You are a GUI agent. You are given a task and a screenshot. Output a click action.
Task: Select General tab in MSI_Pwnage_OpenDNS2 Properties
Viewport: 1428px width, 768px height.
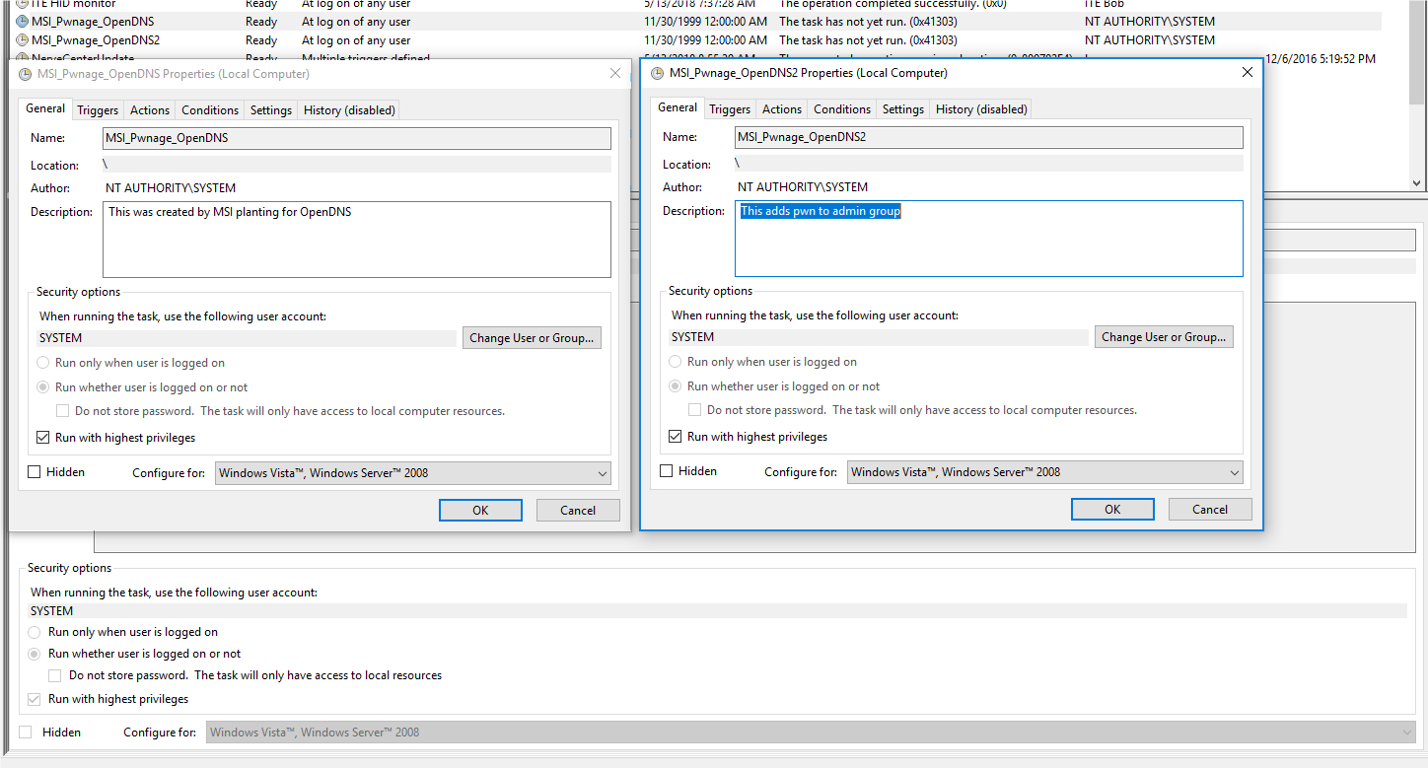tap(678, 107)
